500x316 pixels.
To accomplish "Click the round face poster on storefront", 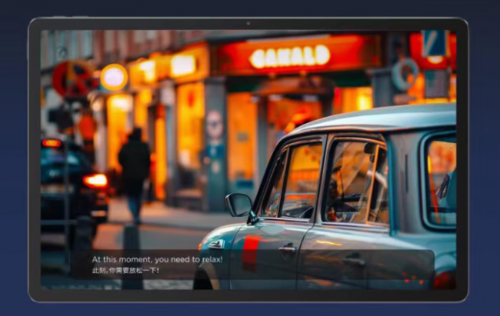I will click(x=214, y=125).
